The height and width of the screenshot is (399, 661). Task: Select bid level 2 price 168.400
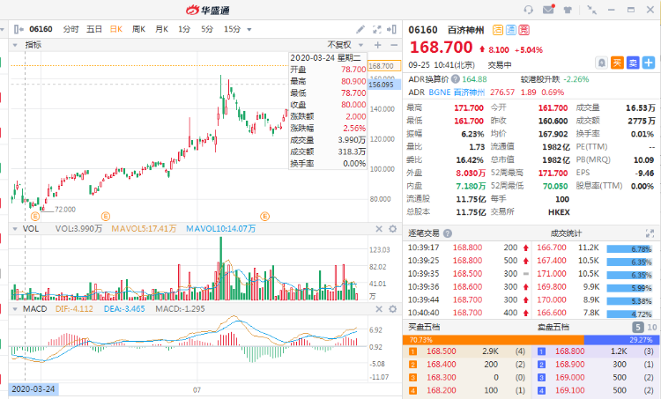442,364
